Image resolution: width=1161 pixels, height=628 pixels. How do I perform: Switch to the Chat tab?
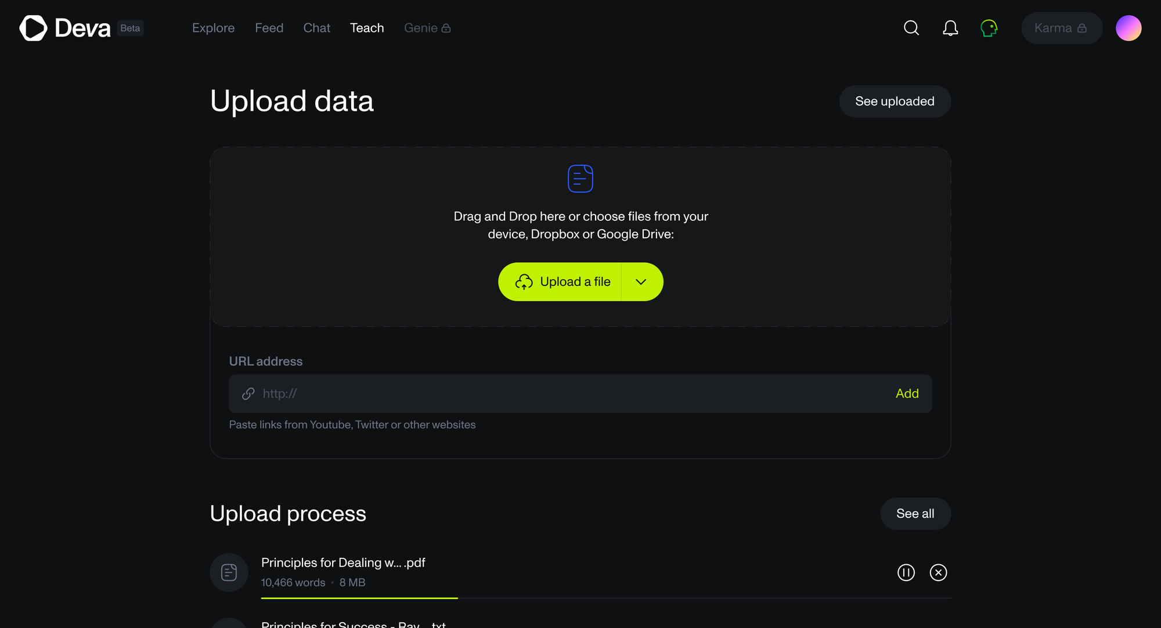click(x=316, y=28)
